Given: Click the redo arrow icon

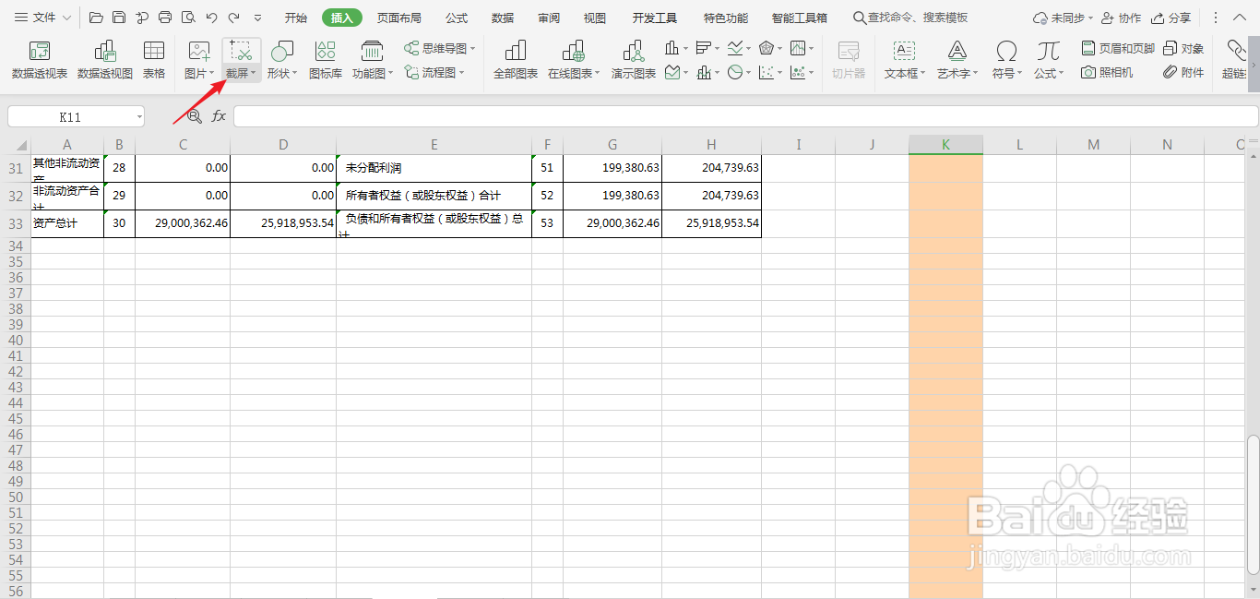Looking at the screenshot, I should pos(234,18).
